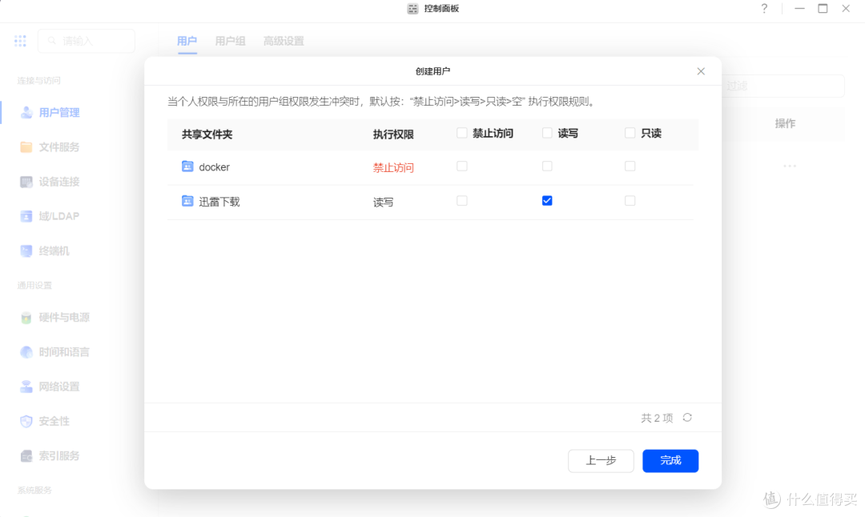The width and height of the screenshot is (865, 517).
Task: Uncheck 读写 checkbox for 迅雷下载 folder
Action: coord(547,201)
